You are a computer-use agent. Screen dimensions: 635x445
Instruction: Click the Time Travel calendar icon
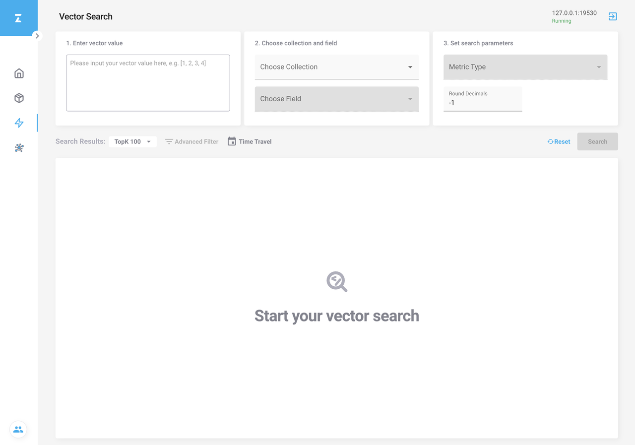[232, 141]
